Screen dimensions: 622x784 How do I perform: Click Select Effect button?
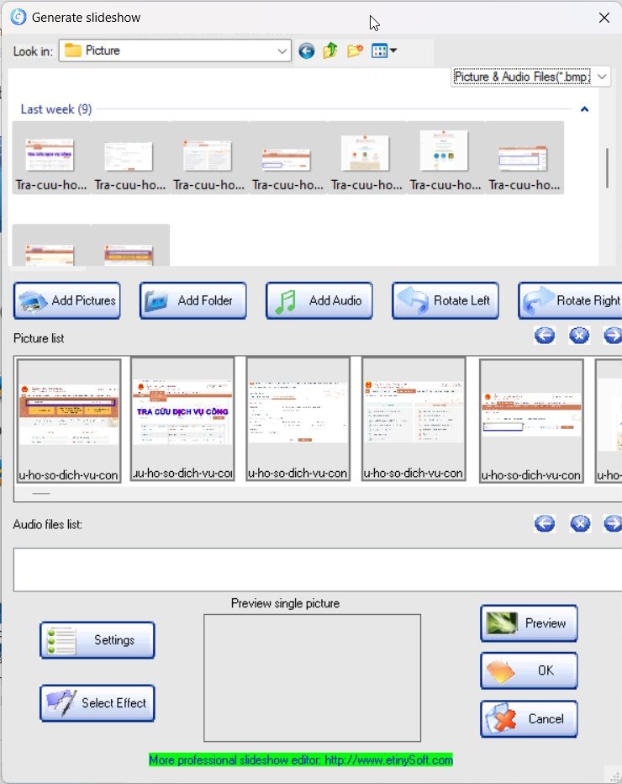98,703
